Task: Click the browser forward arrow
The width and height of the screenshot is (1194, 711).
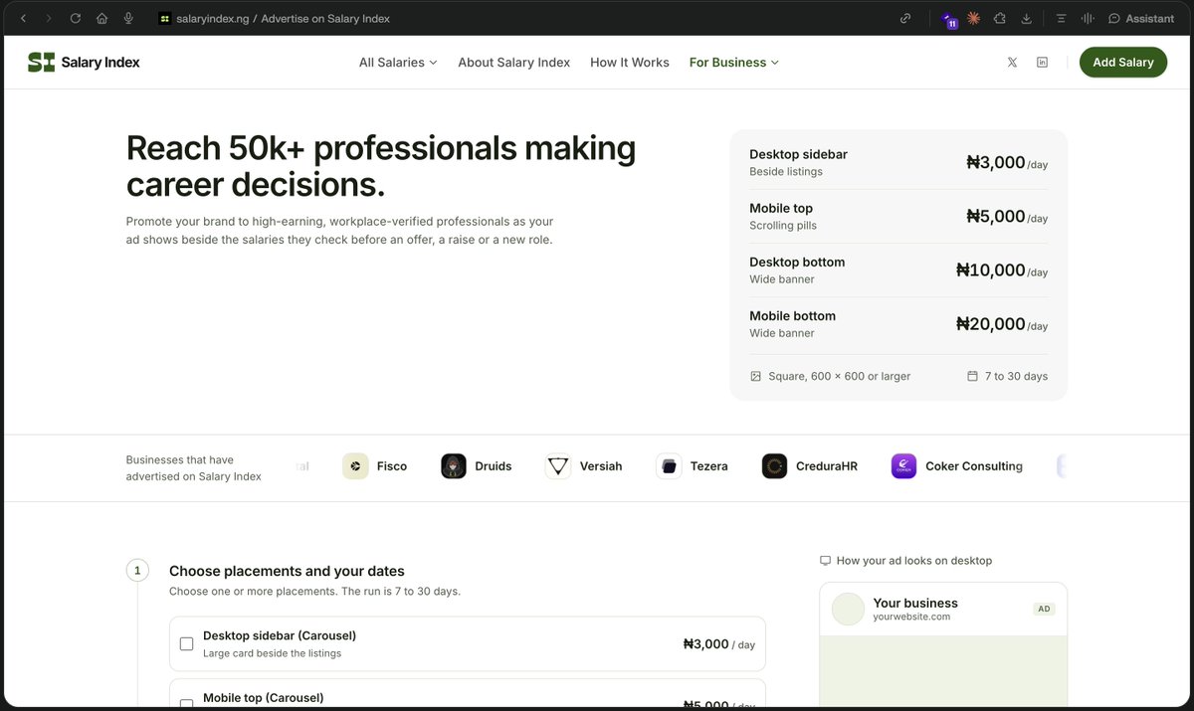Action: [x=48, y=18]
